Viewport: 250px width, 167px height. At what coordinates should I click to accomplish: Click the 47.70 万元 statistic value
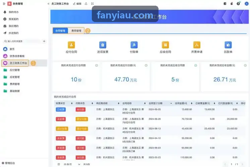pos(126,79)
